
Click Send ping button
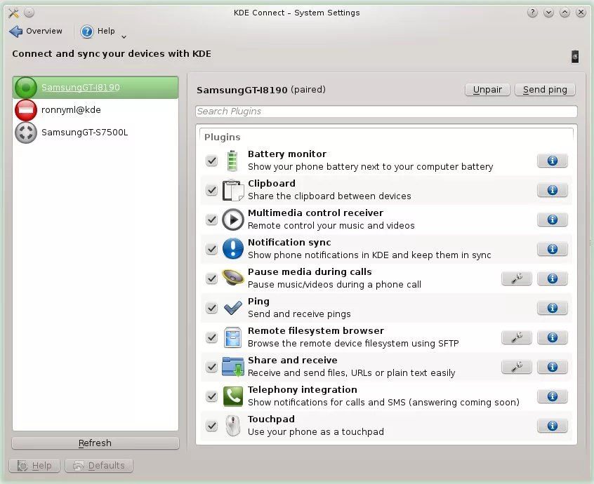click(545, 90)
